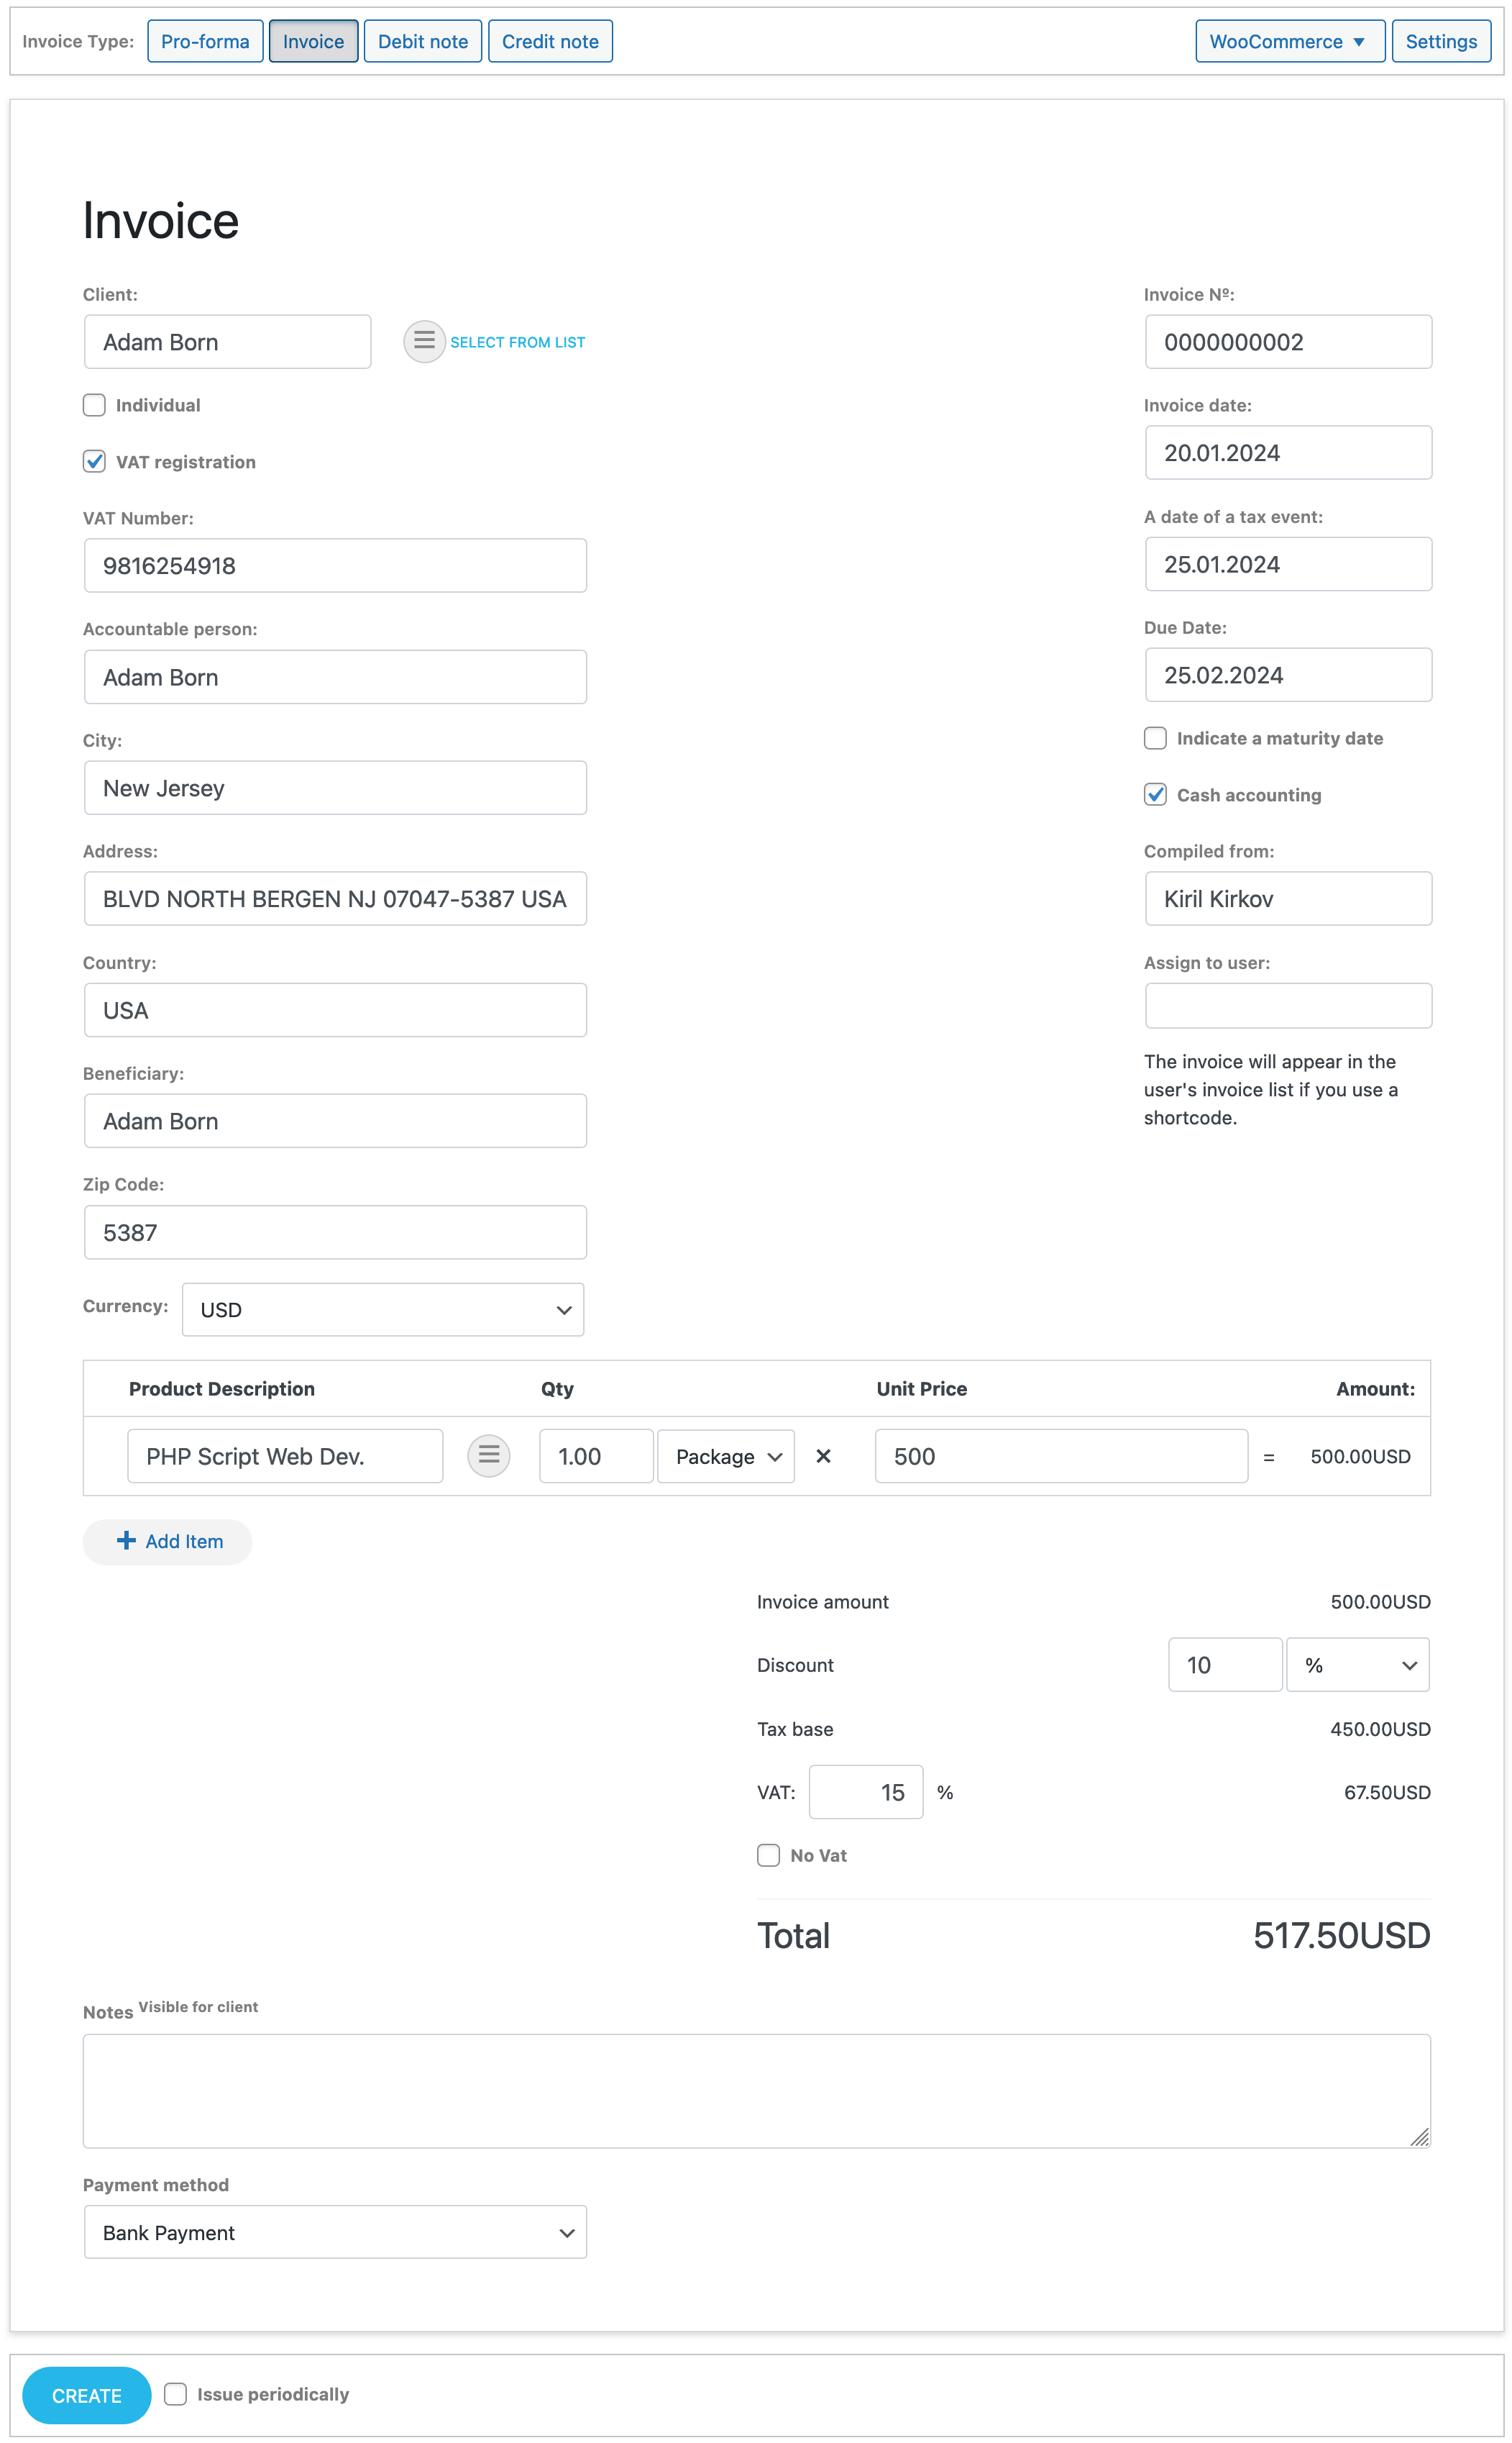Enable the No Vat option
This screenshot has height=2443, width=1512.
(x=768, y=1855)
